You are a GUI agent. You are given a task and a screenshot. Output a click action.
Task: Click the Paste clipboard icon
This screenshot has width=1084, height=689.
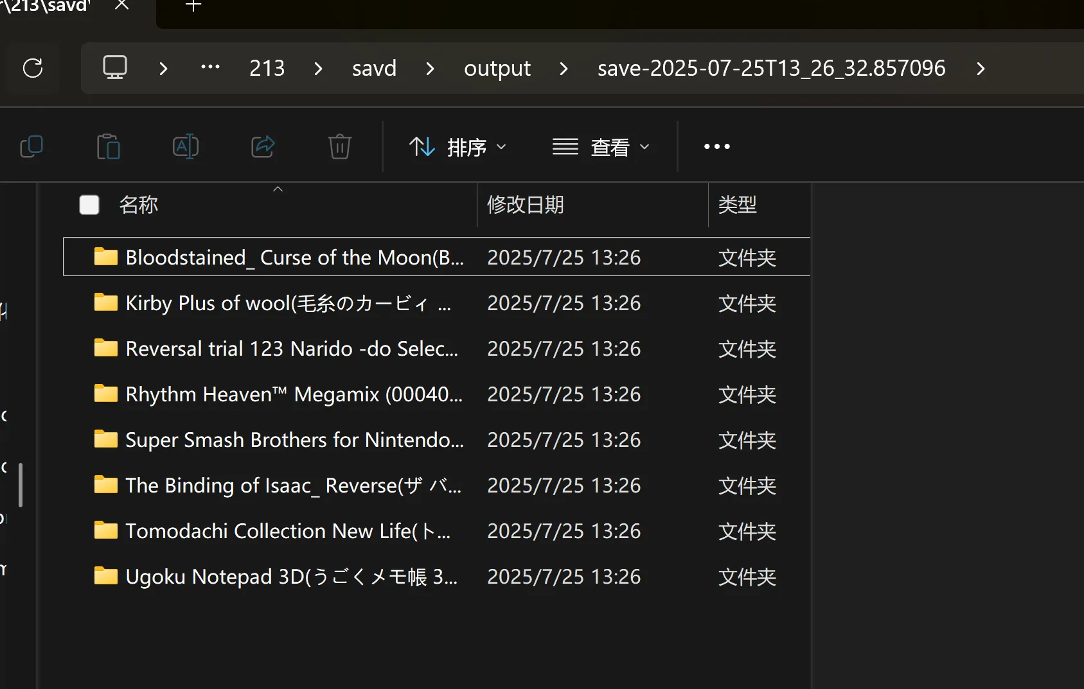pyautogui.click(x=108, y=147)
